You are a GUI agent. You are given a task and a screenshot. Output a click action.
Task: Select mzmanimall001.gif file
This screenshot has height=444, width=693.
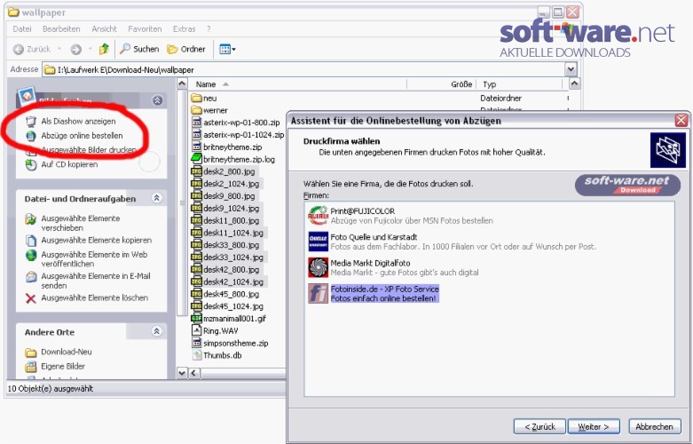click(x=234, y=319)
